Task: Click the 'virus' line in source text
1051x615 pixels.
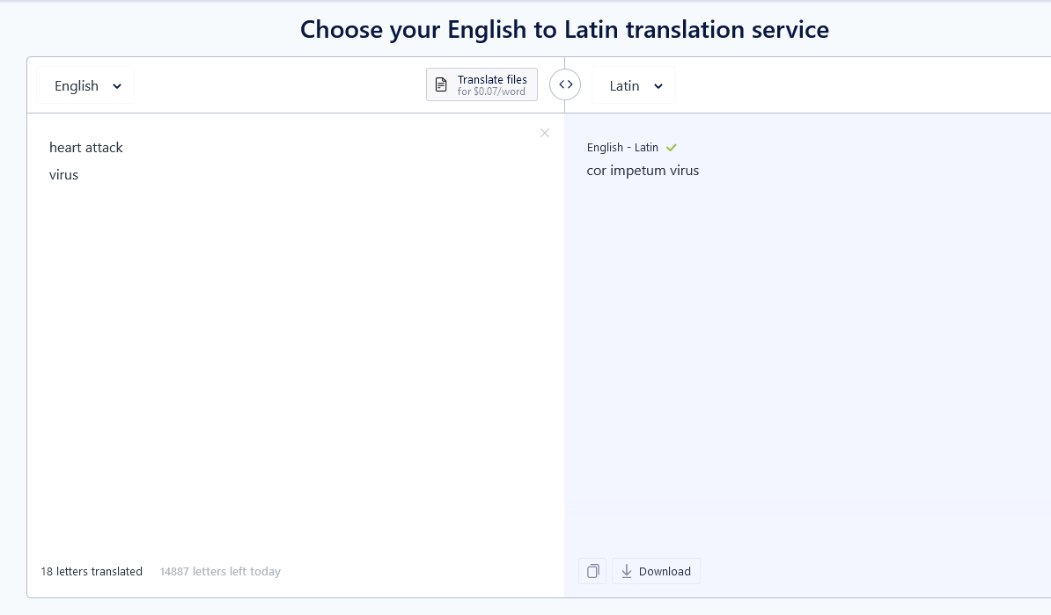Action: tap(63, 175)
